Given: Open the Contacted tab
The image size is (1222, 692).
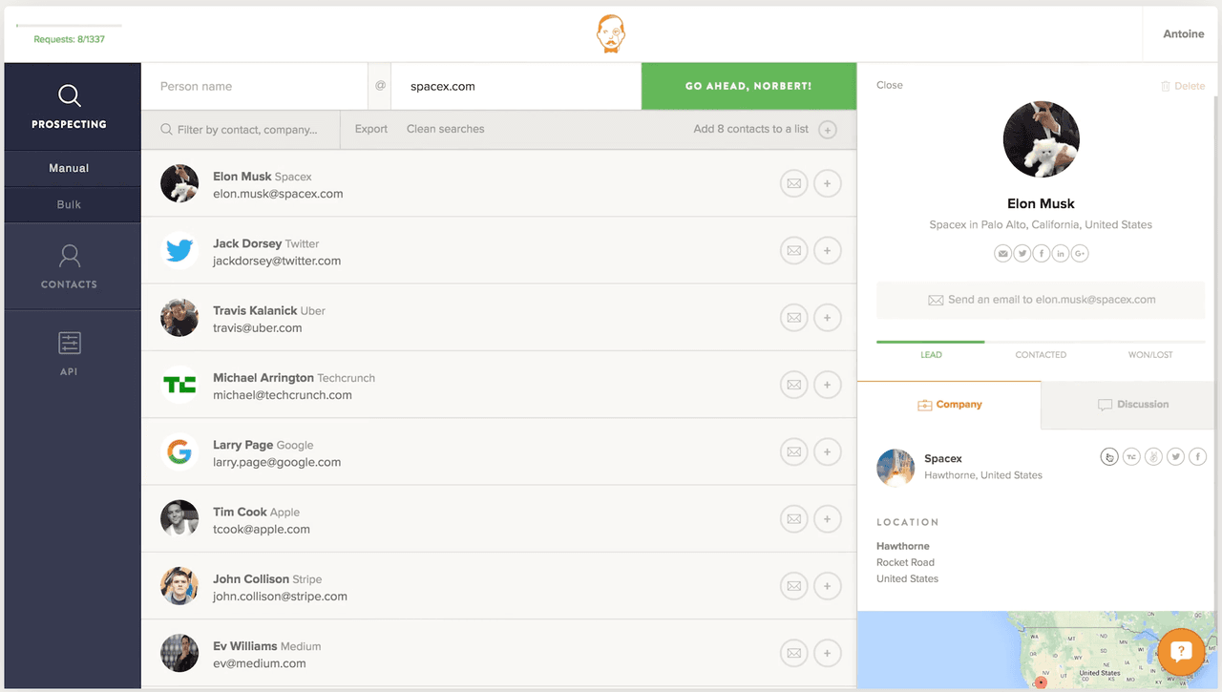Looking at the screenshot, I should [x=1040, y=354].
